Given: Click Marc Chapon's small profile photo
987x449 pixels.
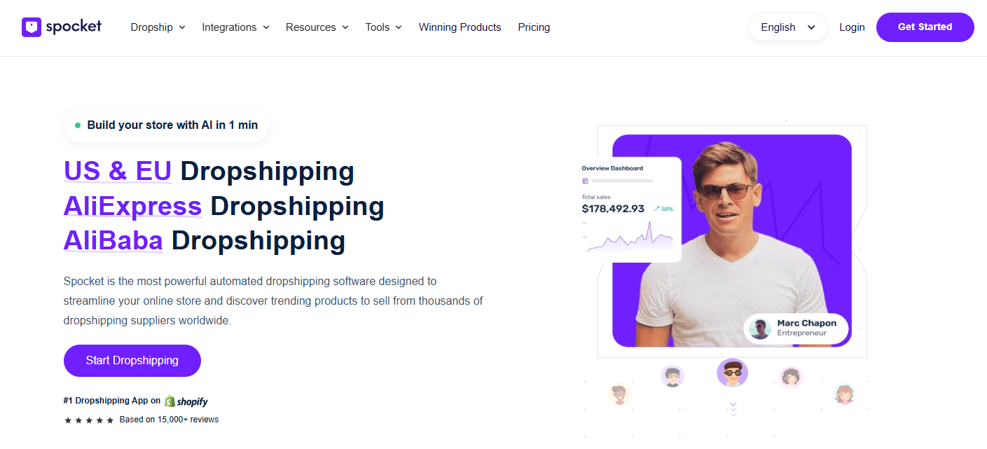Looking at the screenshot, I should pos(759,329).
